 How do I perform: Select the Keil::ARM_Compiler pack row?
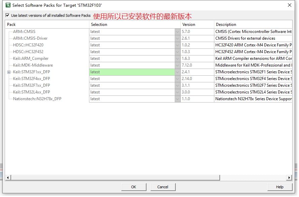tap(31, 58)
